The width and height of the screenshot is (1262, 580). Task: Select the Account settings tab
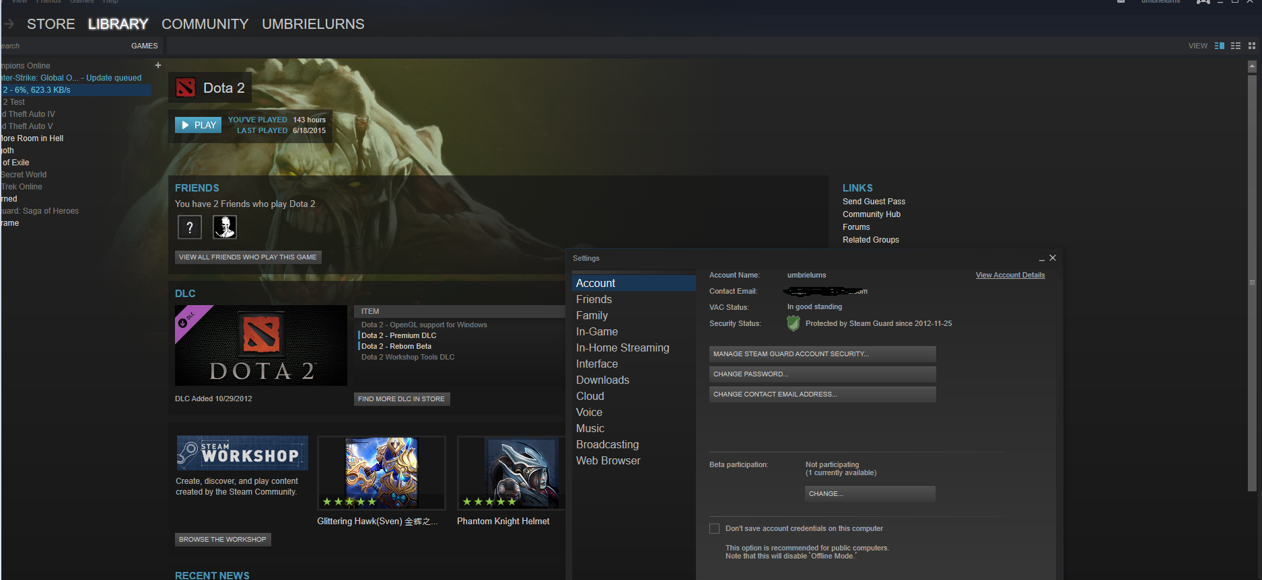[x=634, y=283]
